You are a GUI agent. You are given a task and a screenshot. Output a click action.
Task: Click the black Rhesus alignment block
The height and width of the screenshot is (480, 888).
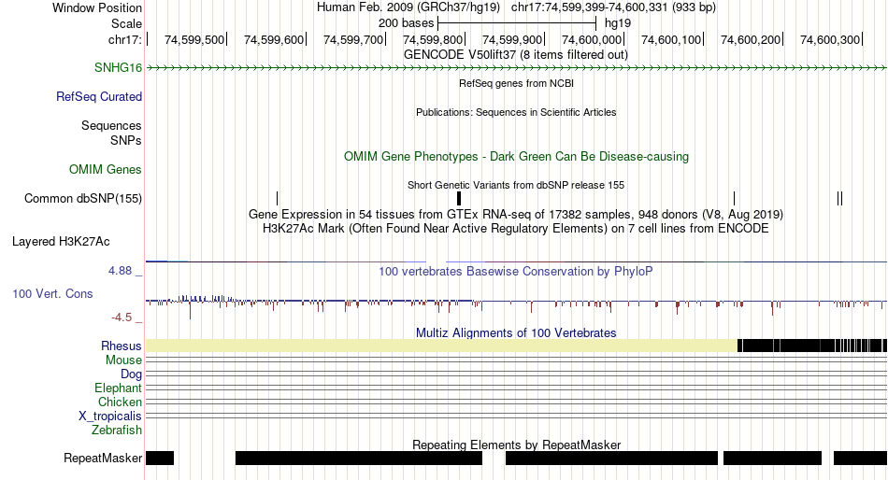pos(812,346)
